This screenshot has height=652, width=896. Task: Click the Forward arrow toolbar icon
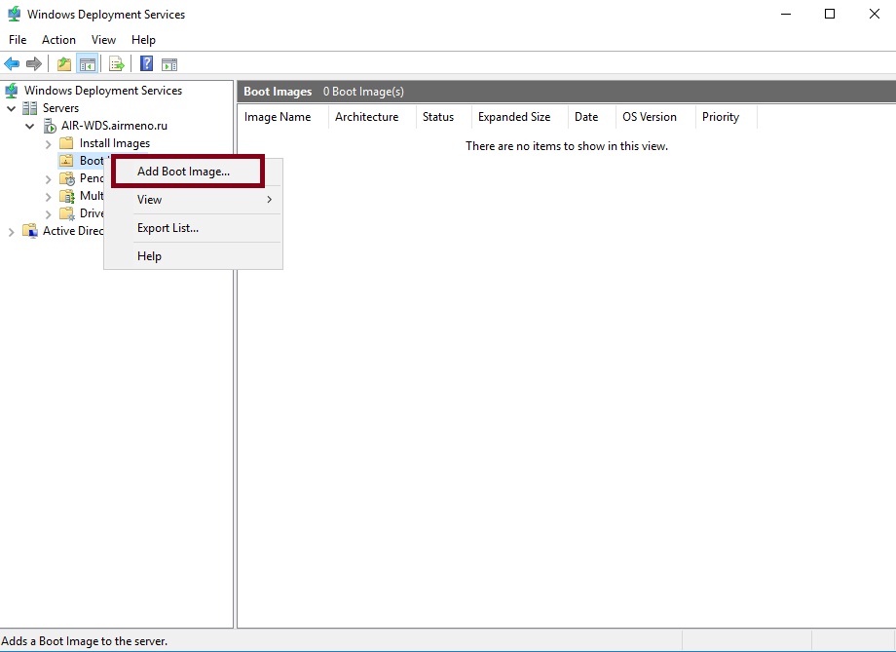pos(34,64)
